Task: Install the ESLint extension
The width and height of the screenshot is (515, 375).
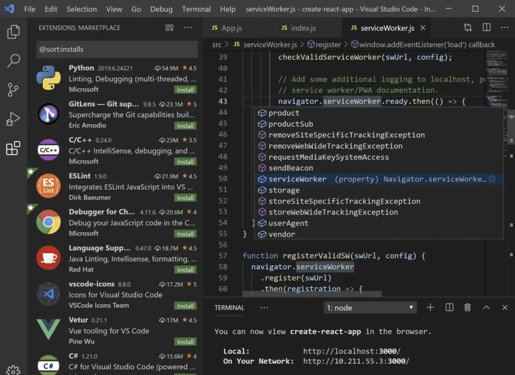Action: tap(185, 198)
